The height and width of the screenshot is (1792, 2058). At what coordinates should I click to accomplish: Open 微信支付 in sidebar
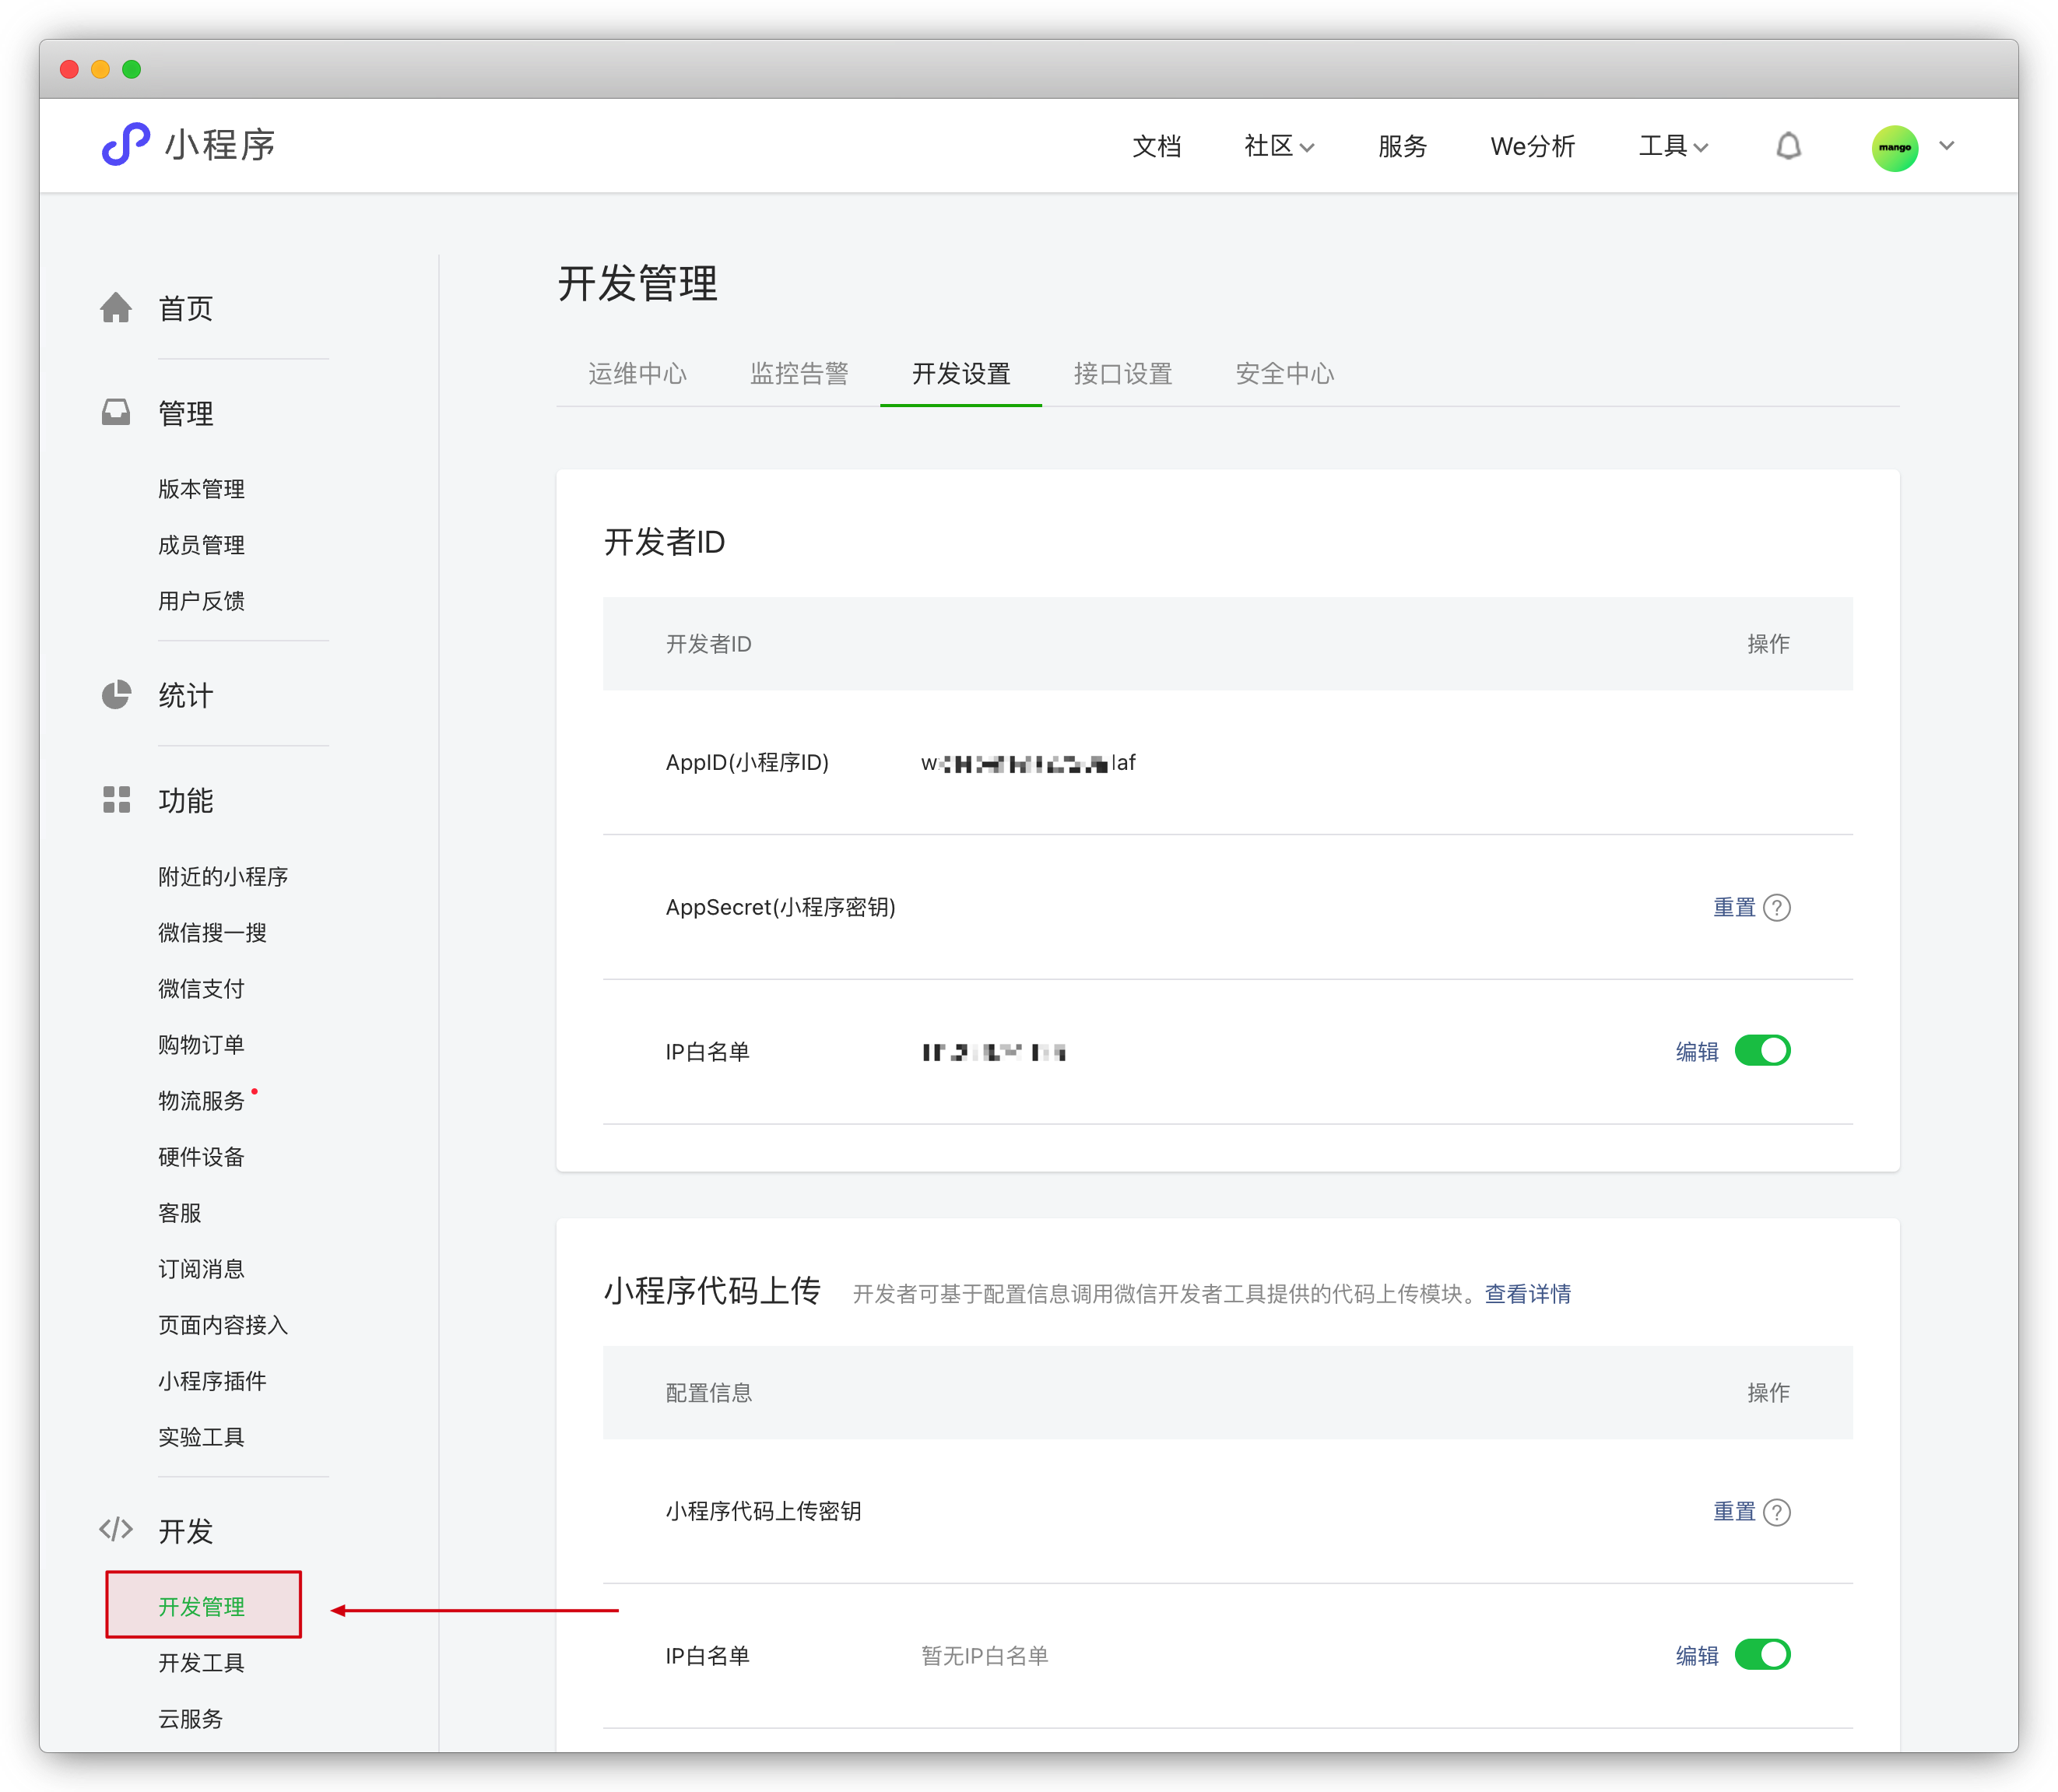[201, 989]
